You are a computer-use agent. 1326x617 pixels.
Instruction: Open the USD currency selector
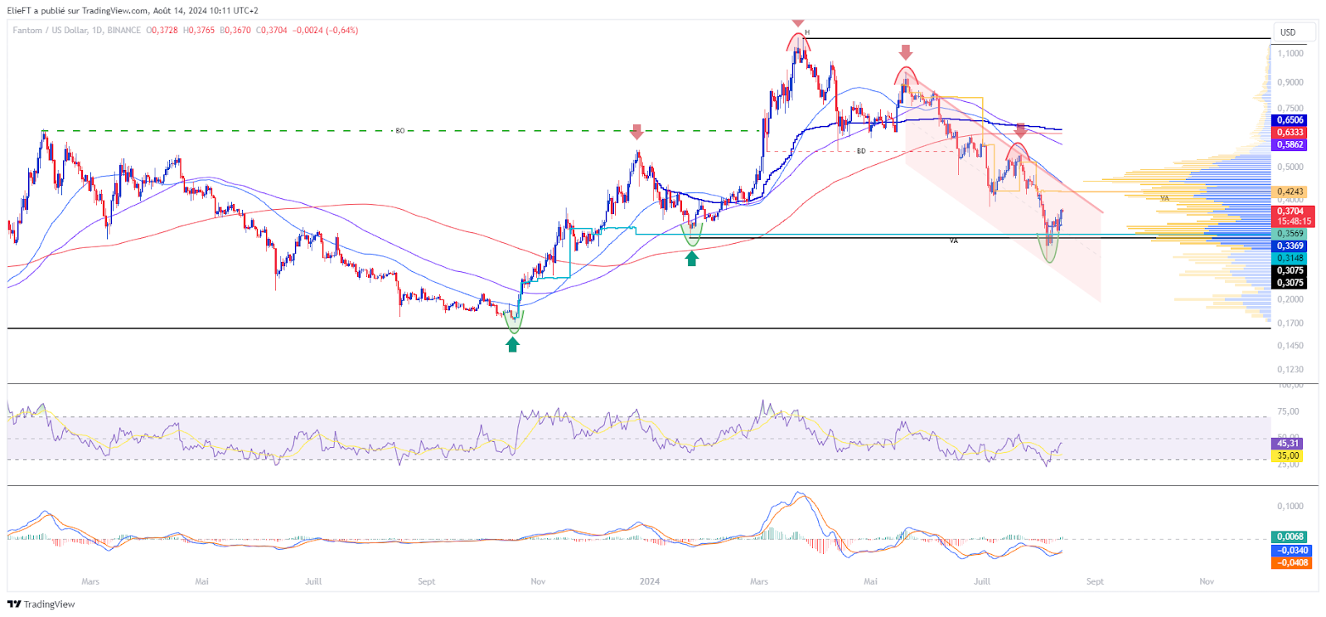(1295, 32)
